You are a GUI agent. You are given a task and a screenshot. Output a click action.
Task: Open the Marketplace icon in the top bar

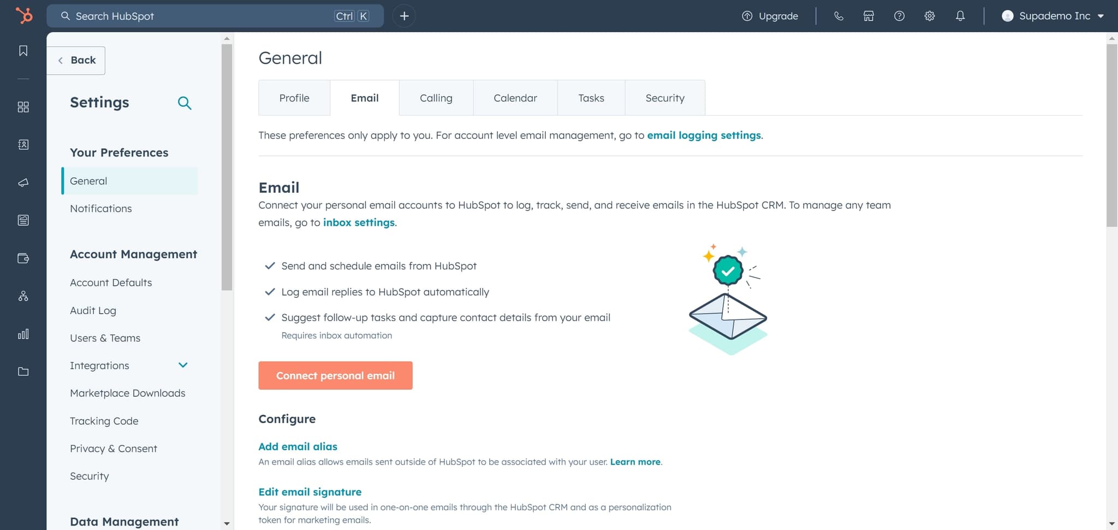point(869,16)
